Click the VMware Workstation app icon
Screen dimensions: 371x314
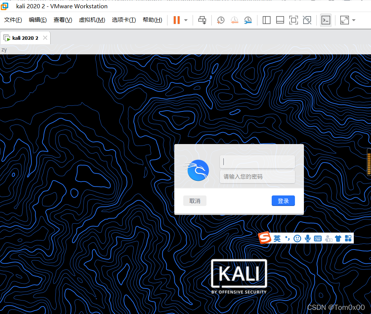click(4, 6)
